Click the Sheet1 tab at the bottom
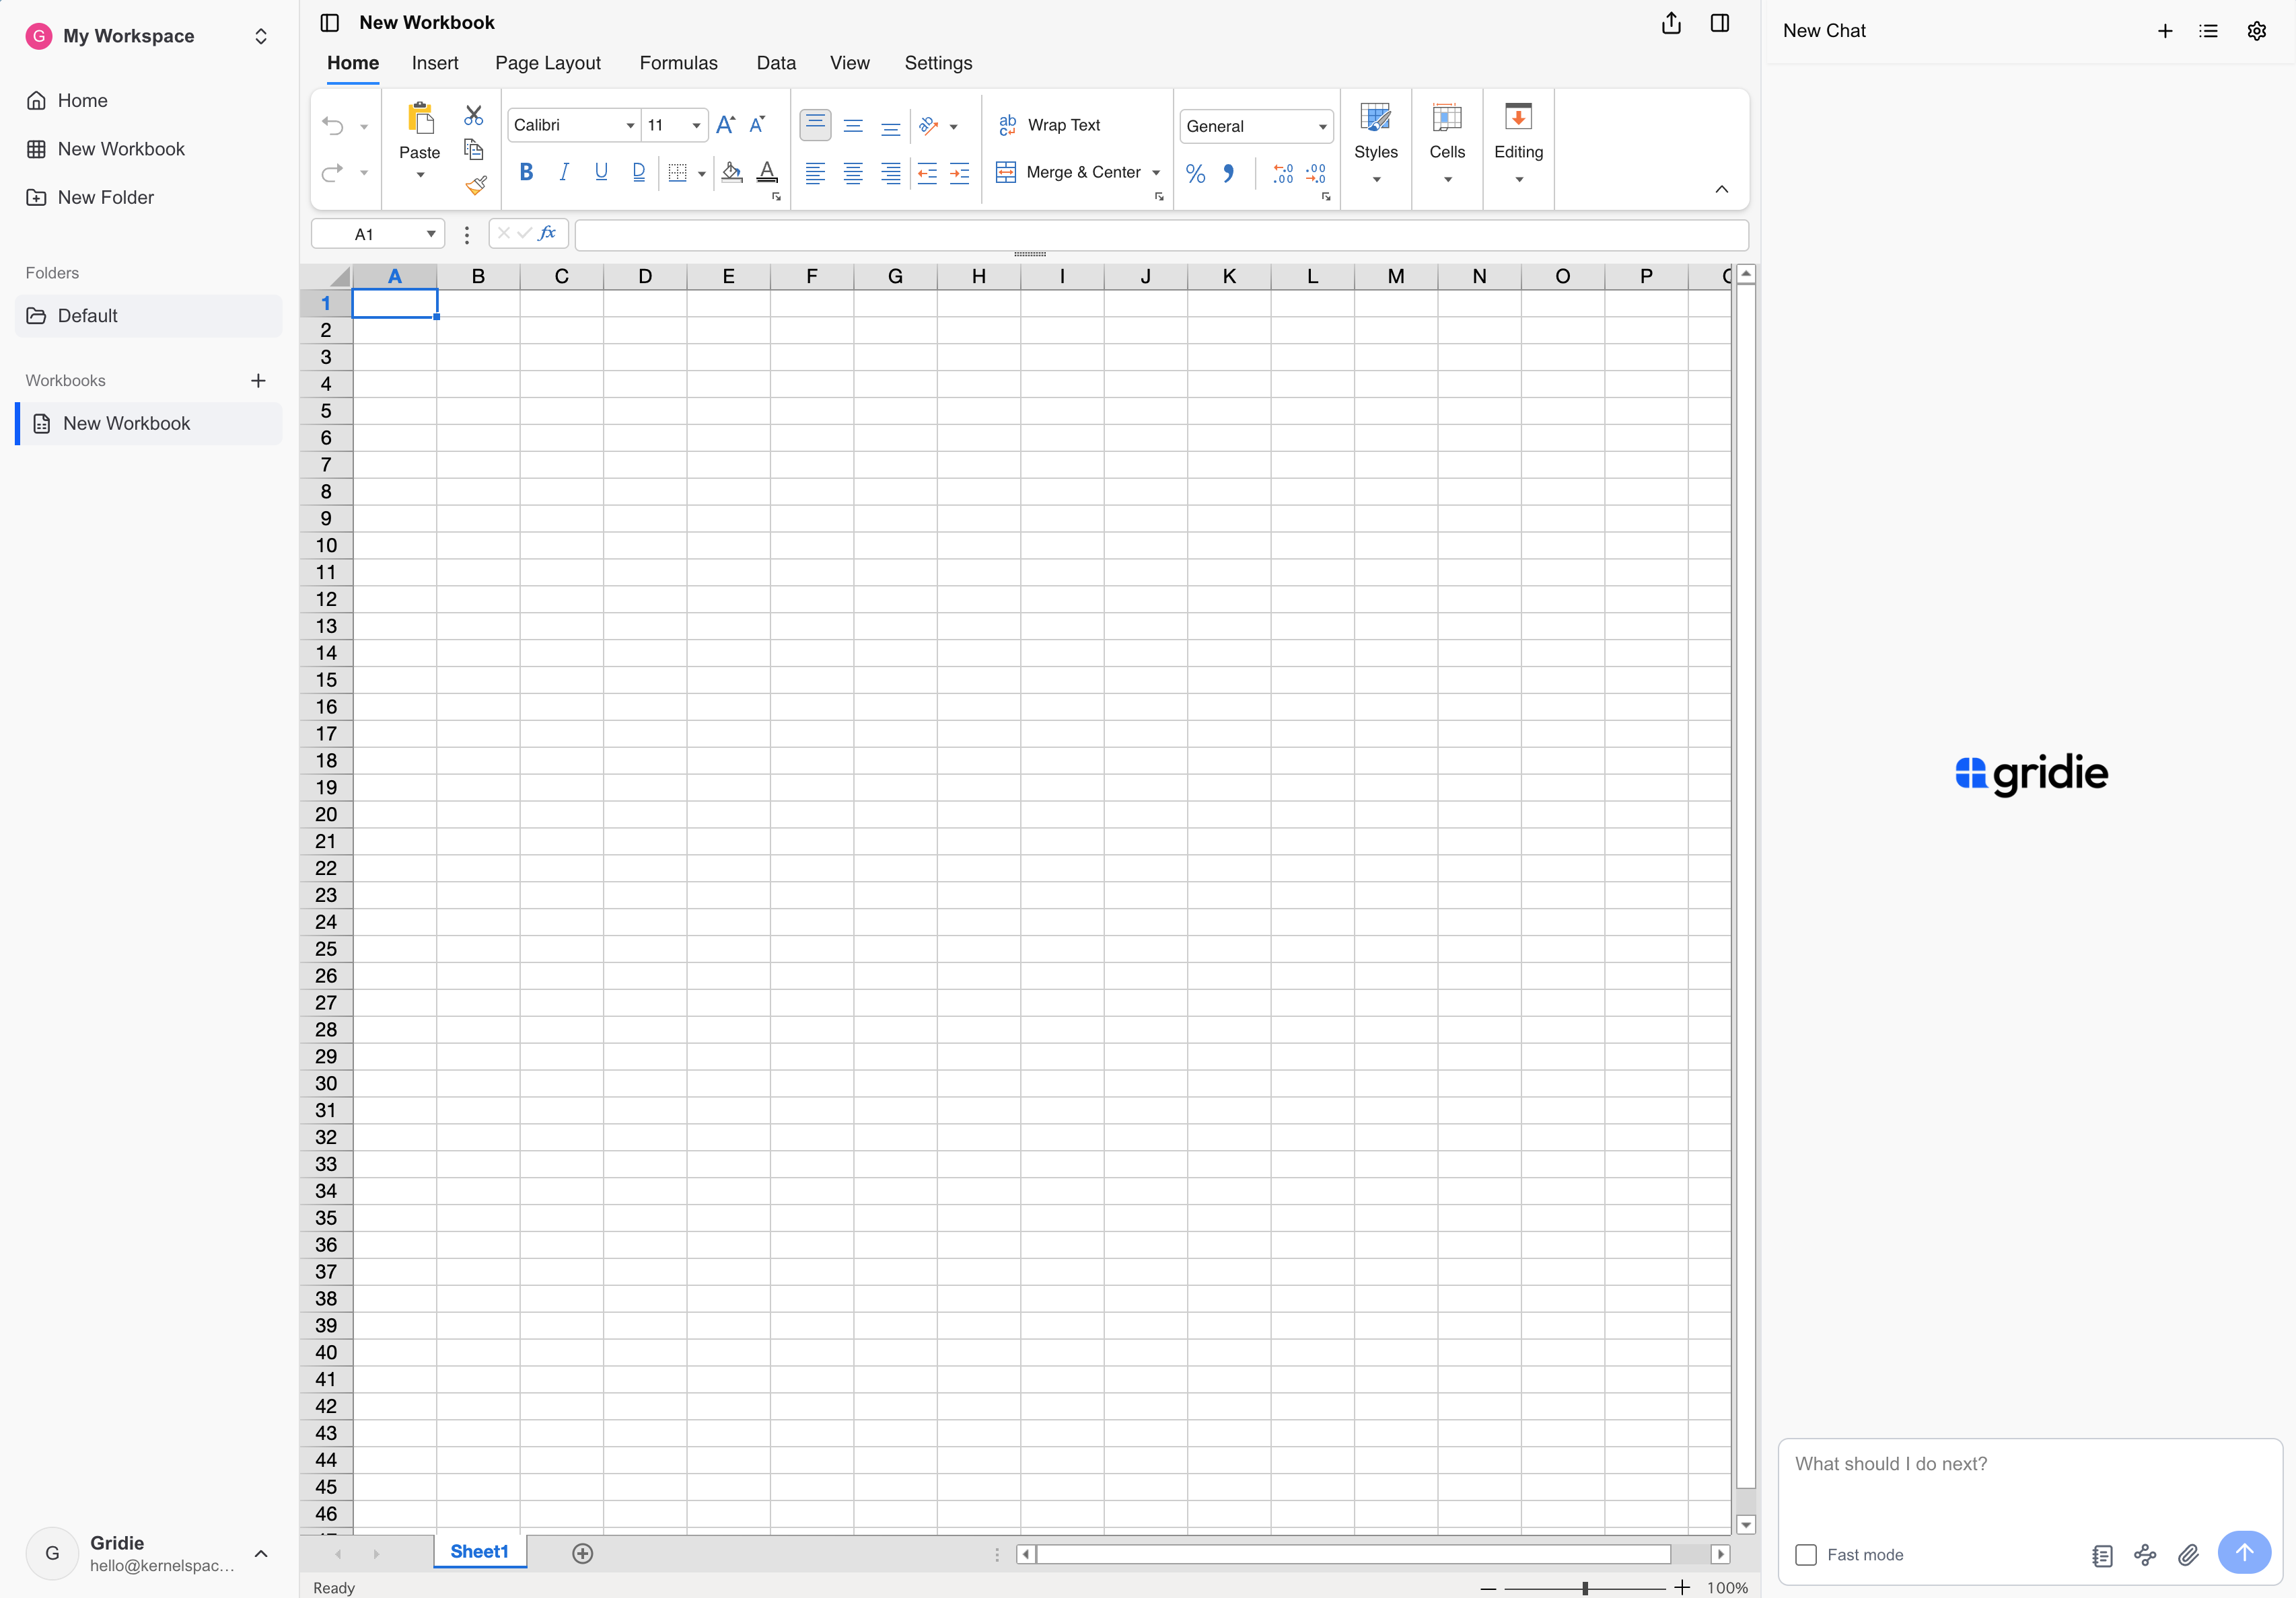 coord(479,1551)
